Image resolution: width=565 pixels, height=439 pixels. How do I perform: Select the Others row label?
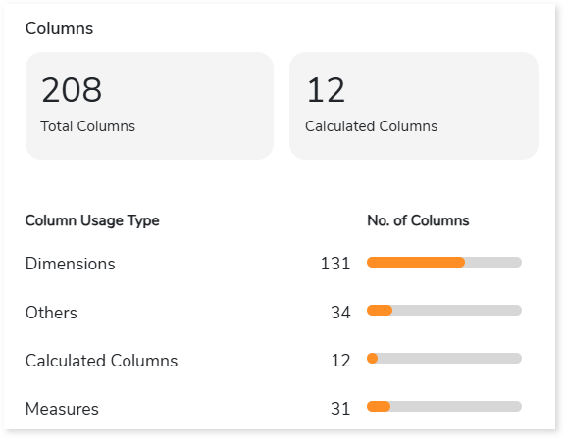point(51,313)
